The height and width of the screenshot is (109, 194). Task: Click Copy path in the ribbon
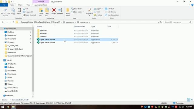(28, 12)
